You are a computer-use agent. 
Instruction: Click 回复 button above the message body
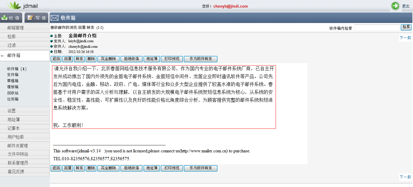68,59
